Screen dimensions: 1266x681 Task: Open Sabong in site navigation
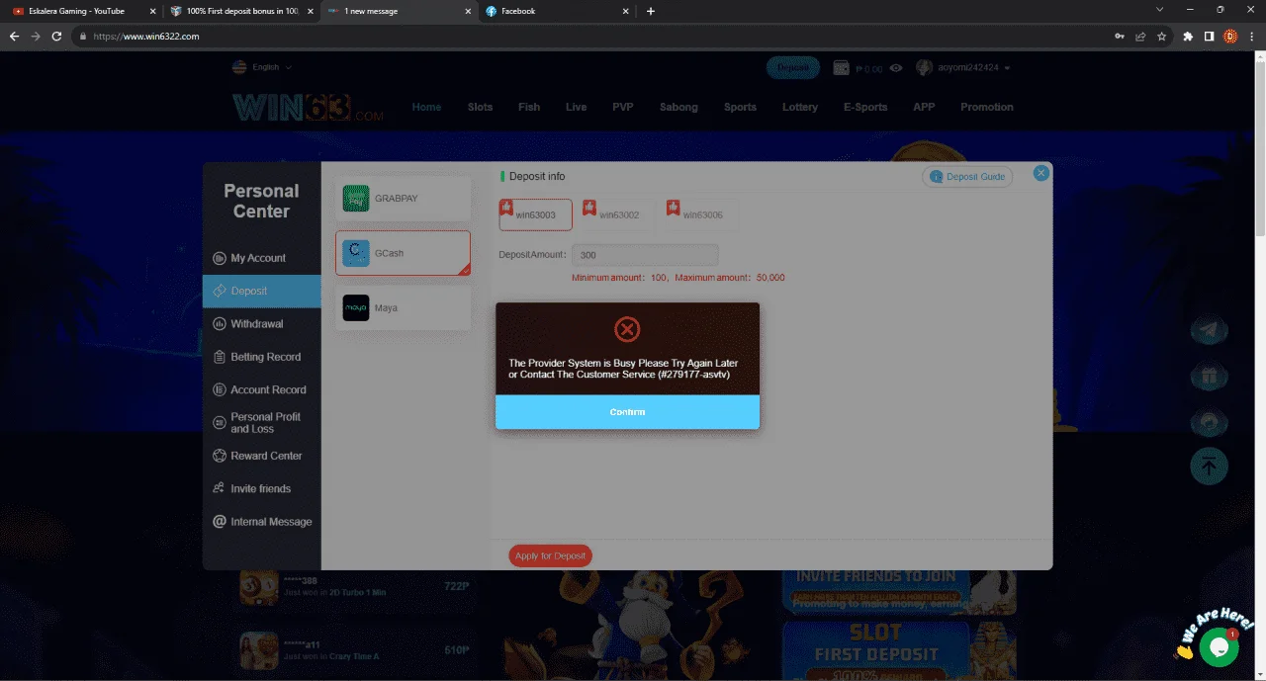(678, 107)
